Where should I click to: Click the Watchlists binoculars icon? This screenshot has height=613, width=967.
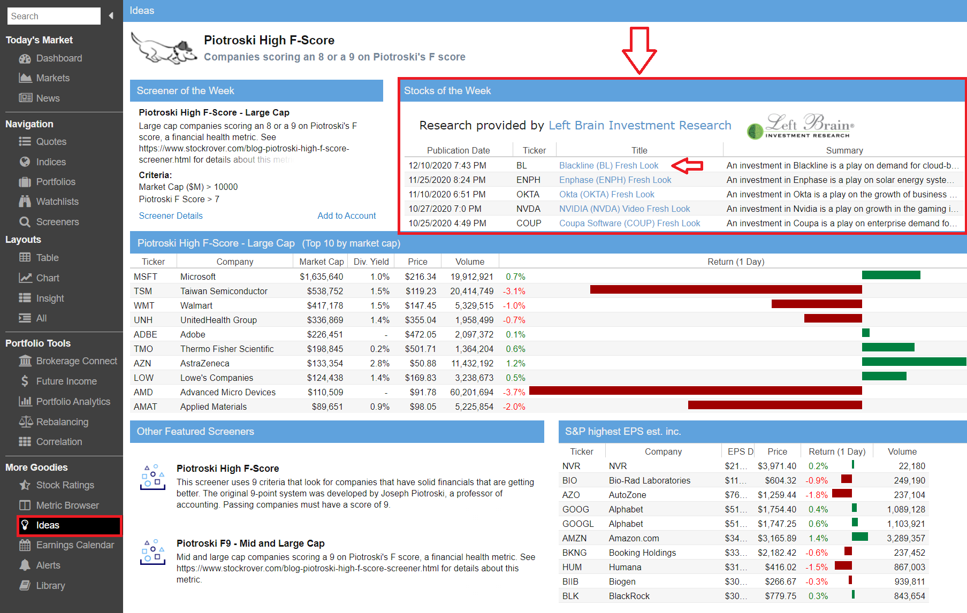click(x=25, y=202)
